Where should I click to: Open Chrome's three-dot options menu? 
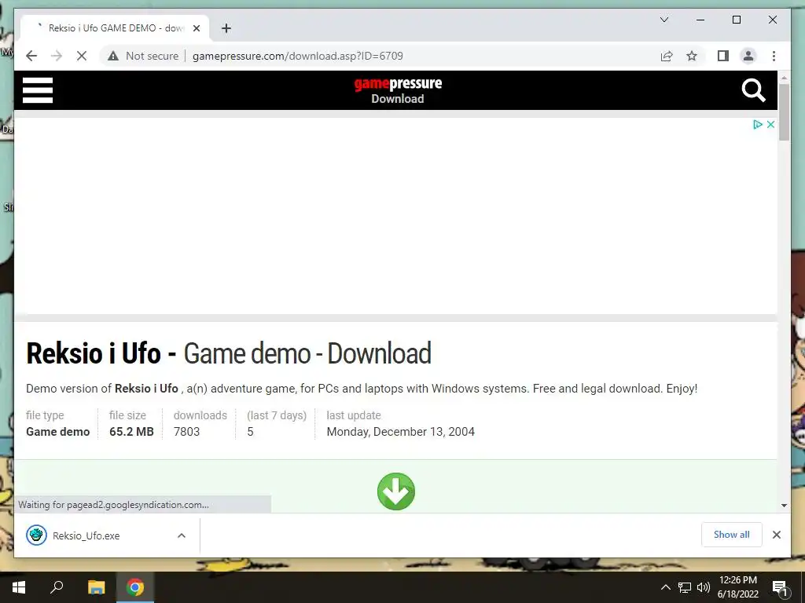click(x=774, y=56)
